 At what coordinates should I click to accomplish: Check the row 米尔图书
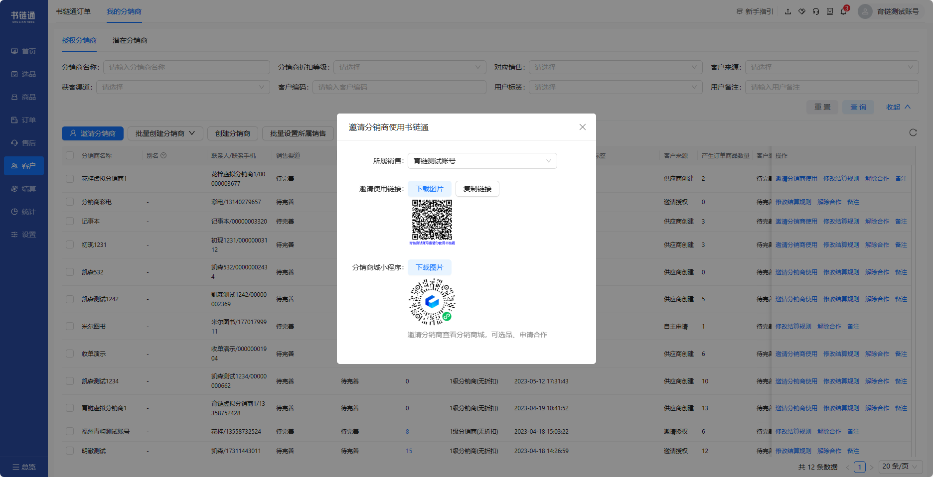point(70,326)
